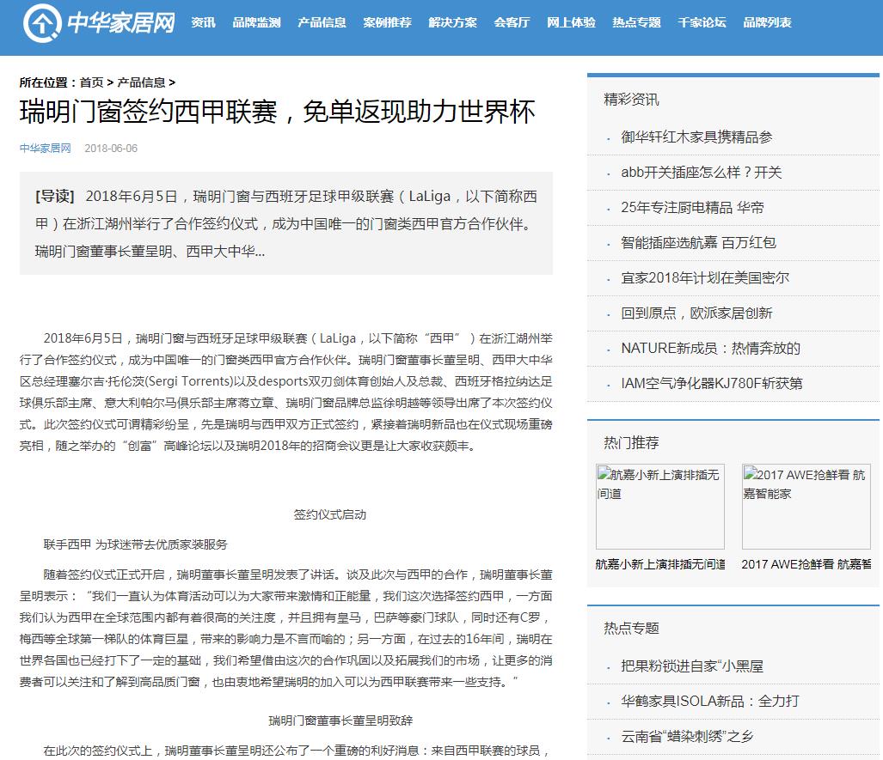Click the [导读] label in summary box
This screenshot has width=883, height=760.
tap(55, 197)
